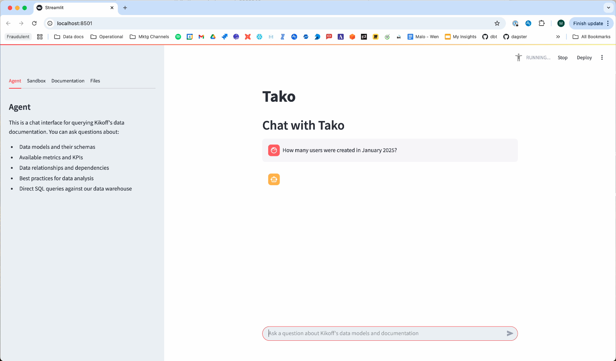Open the Gmail bookmark icon
The image size is (616, 361).
tap(201, 37)
